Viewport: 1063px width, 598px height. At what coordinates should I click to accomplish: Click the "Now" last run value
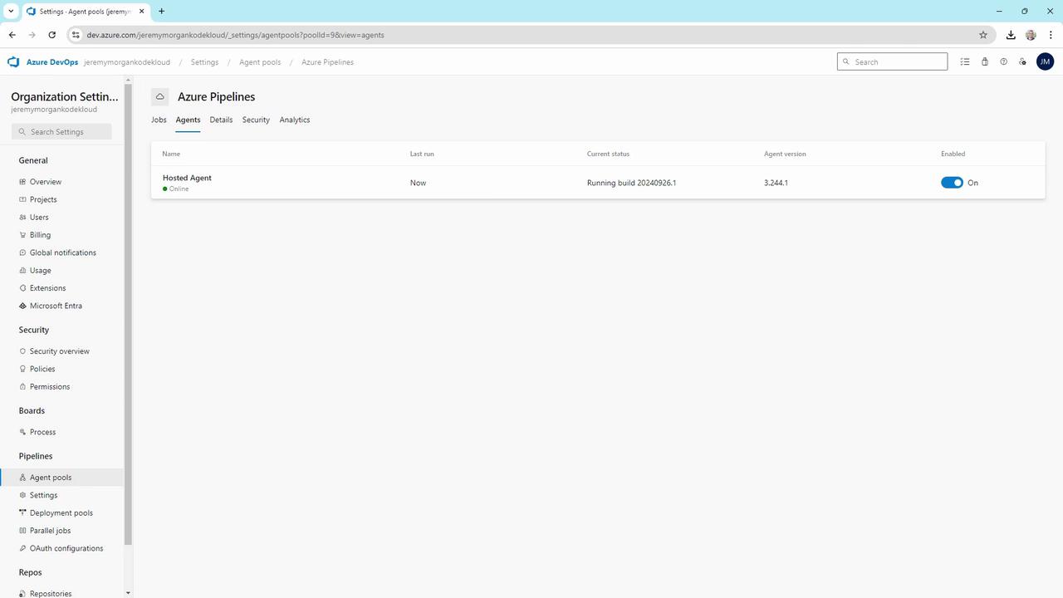[x=418, y=183]
